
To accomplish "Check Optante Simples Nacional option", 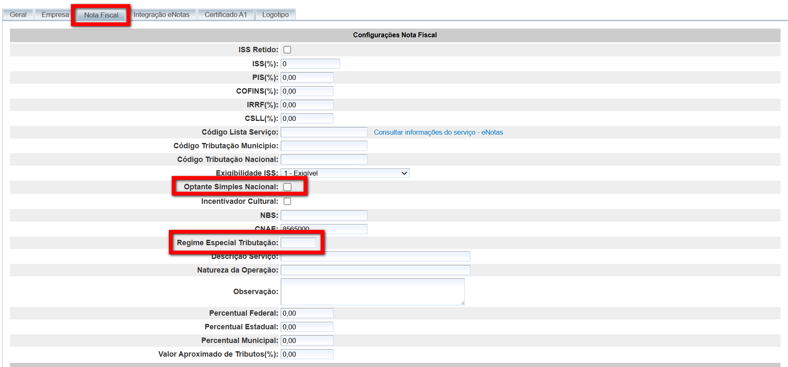I will point(287,187).
